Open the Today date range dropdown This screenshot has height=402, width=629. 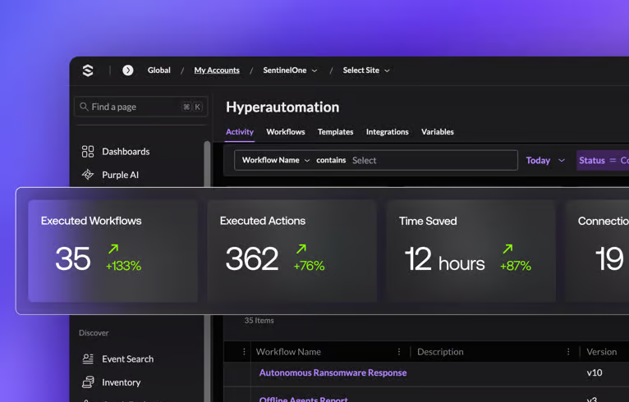click(545, 160)
